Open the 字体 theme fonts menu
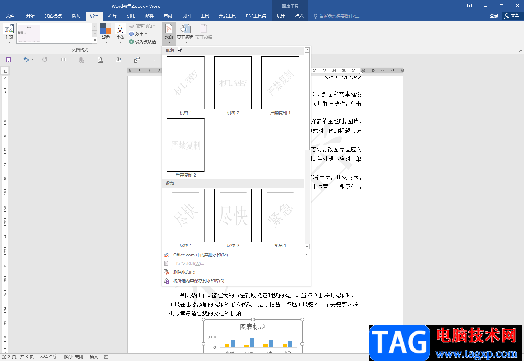This screenshot has height=361, width=524. click(120, 33)
